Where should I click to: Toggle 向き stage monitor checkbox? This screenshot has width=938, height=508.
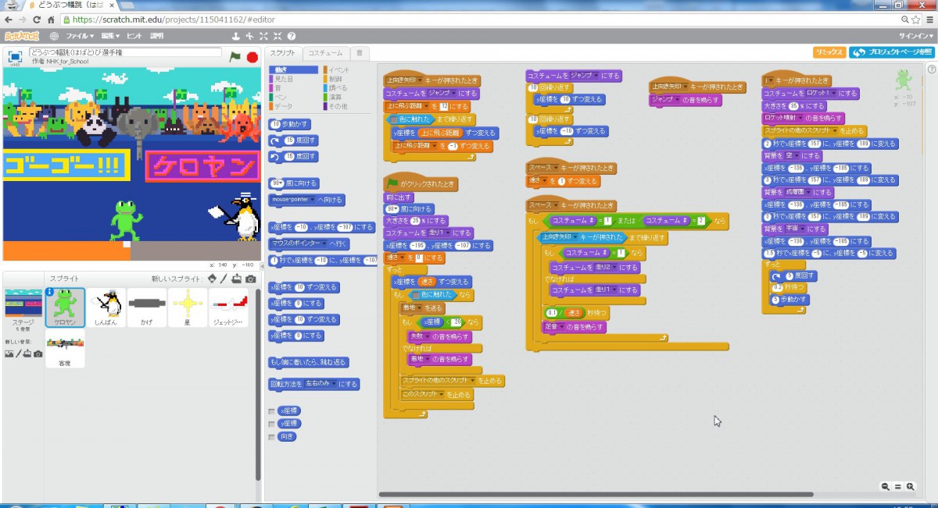point(272,437)
